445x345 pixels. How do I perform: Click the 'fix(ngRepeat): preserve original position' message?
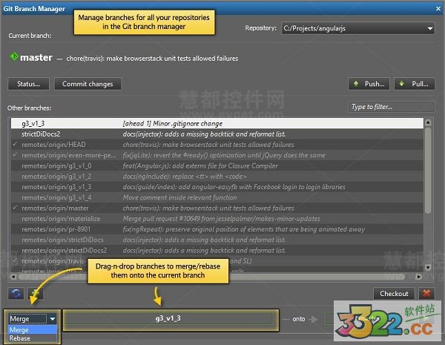click(x=244, y=229)
